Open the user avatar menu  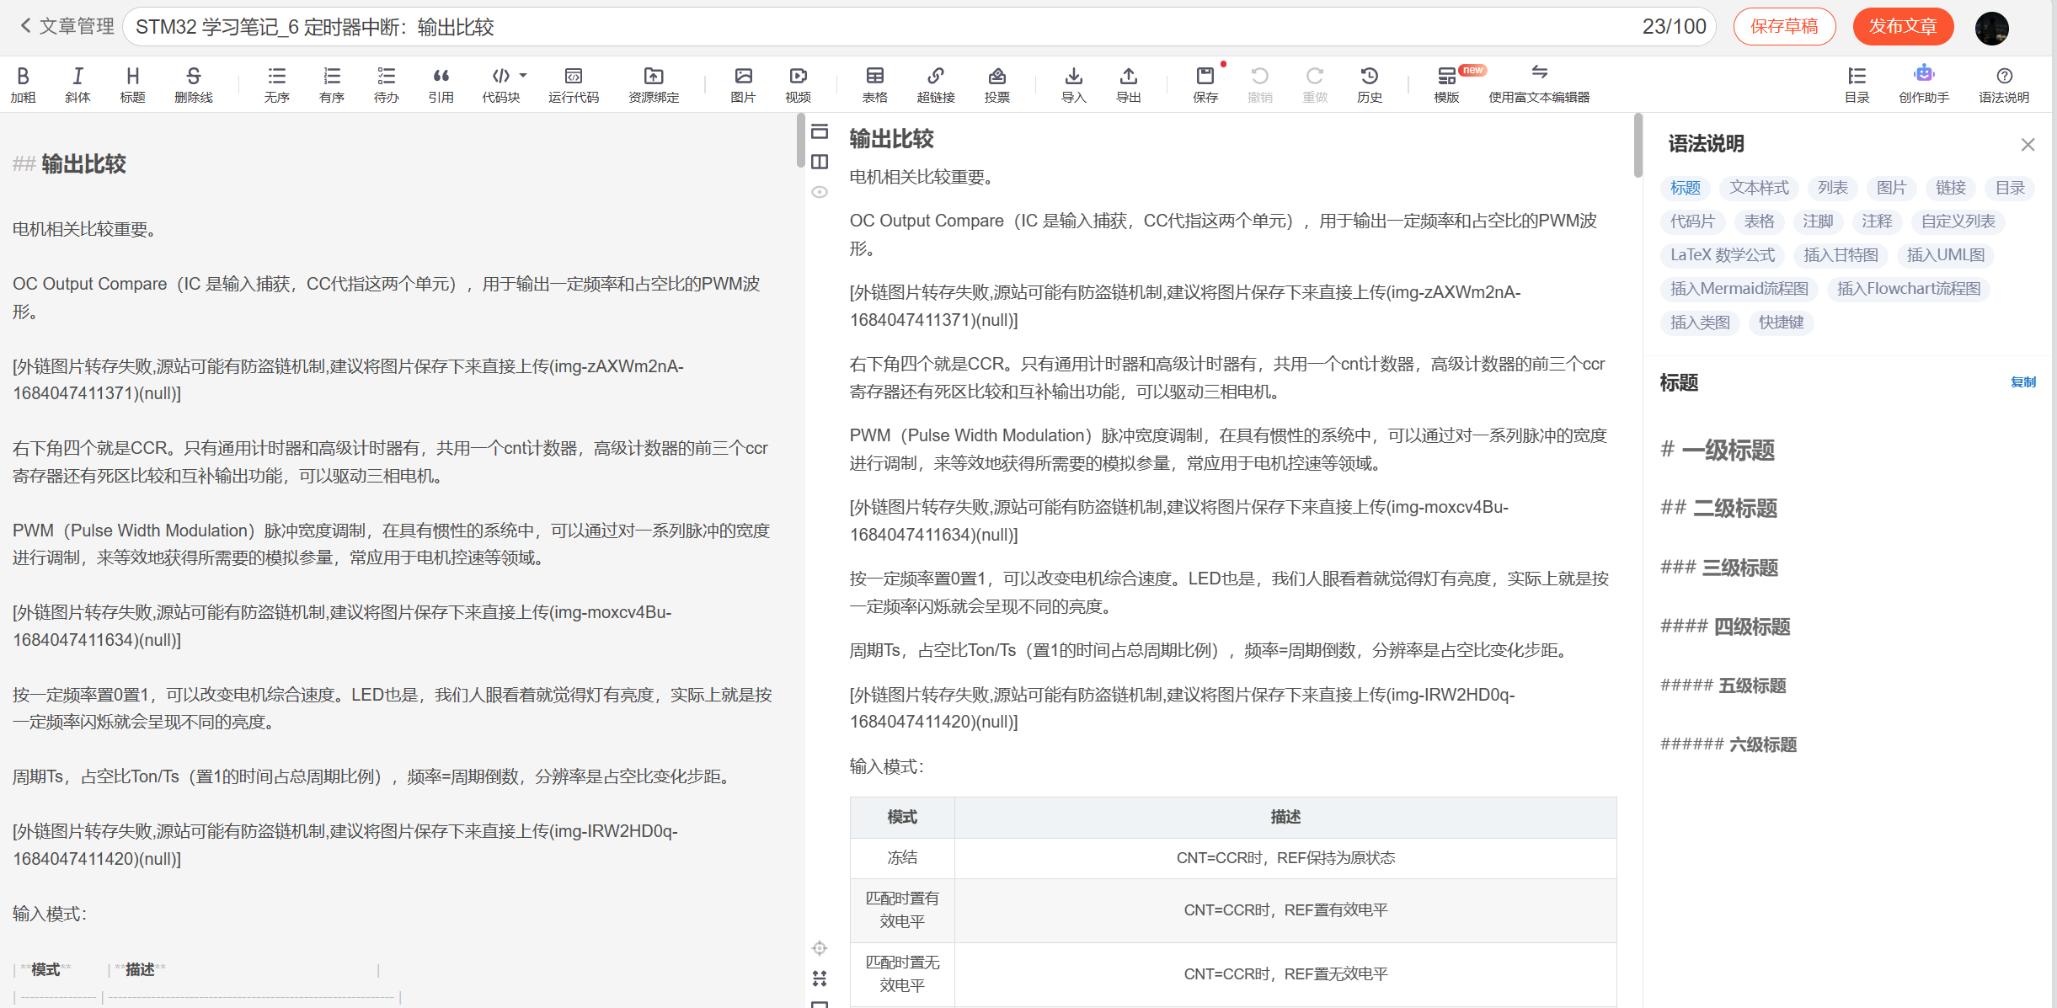pyautogui.click(x=1992, y=28)
